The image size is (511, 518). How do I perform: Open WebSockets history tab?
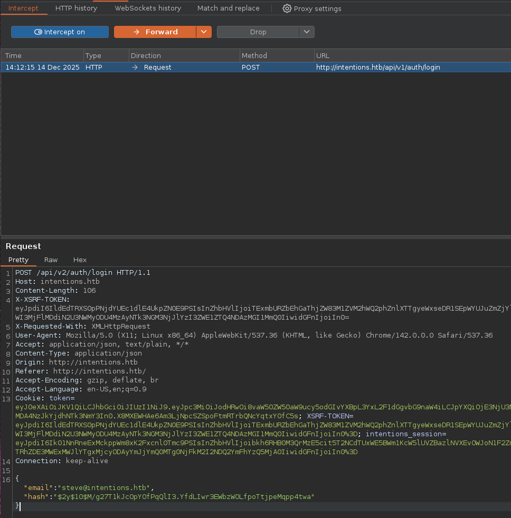[x=148, y=8]
